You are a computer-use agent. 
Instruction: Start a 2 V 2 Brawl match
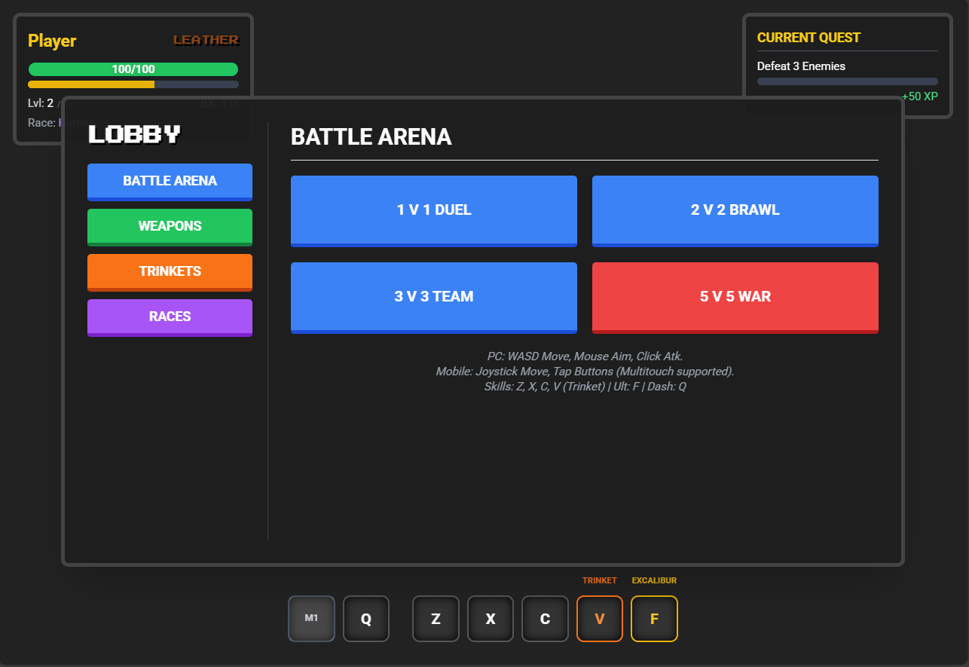pyautogui.click(x=735, y=211)
